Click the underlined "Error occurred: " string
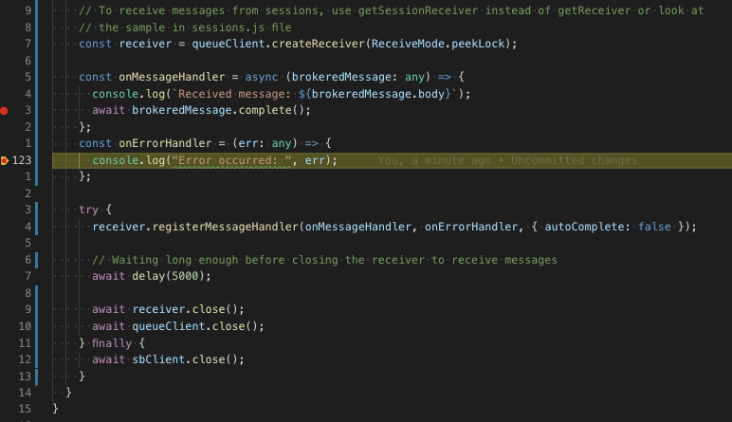Image resolution: width=732 pixels, height=422 pixels. click(x=231, y=160)
